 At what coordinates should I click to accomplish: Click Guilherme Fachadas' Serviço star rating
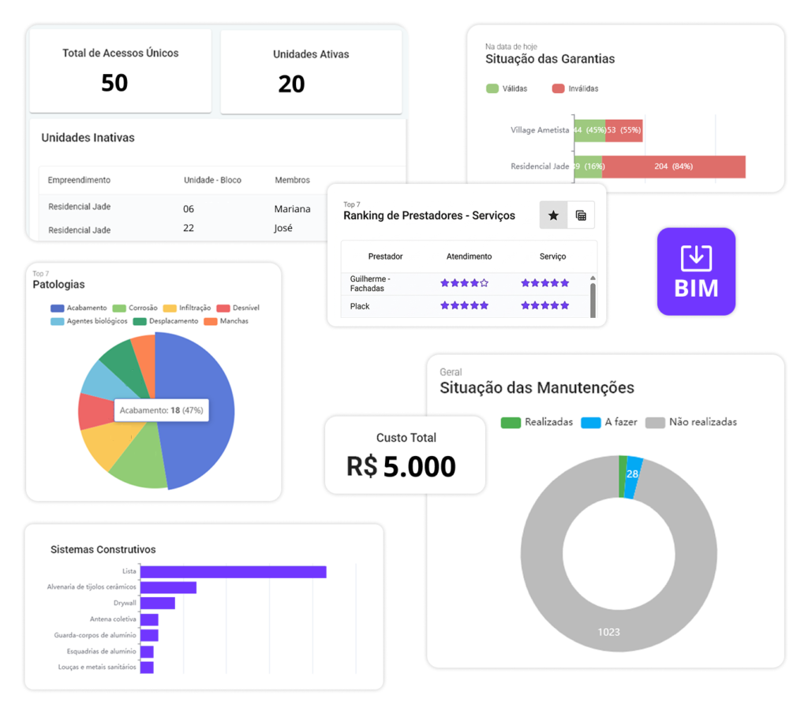pyautogui.click(x=544, y=282)
